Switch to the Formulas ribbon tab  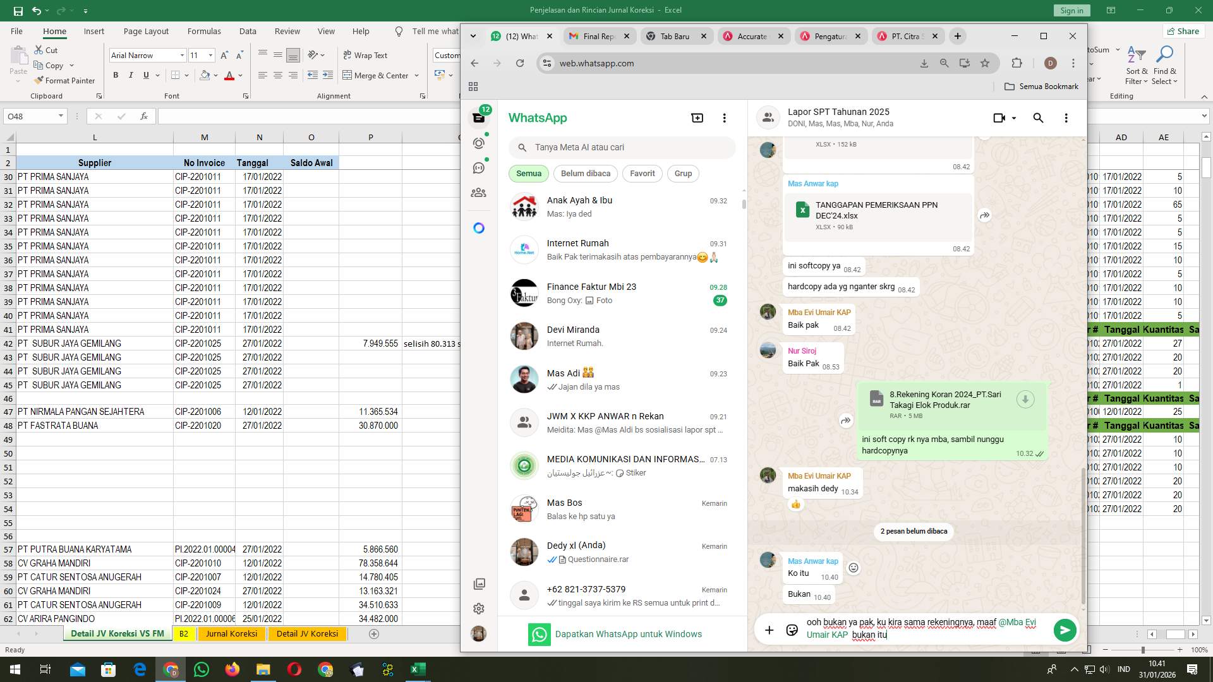tap(204, 30)
